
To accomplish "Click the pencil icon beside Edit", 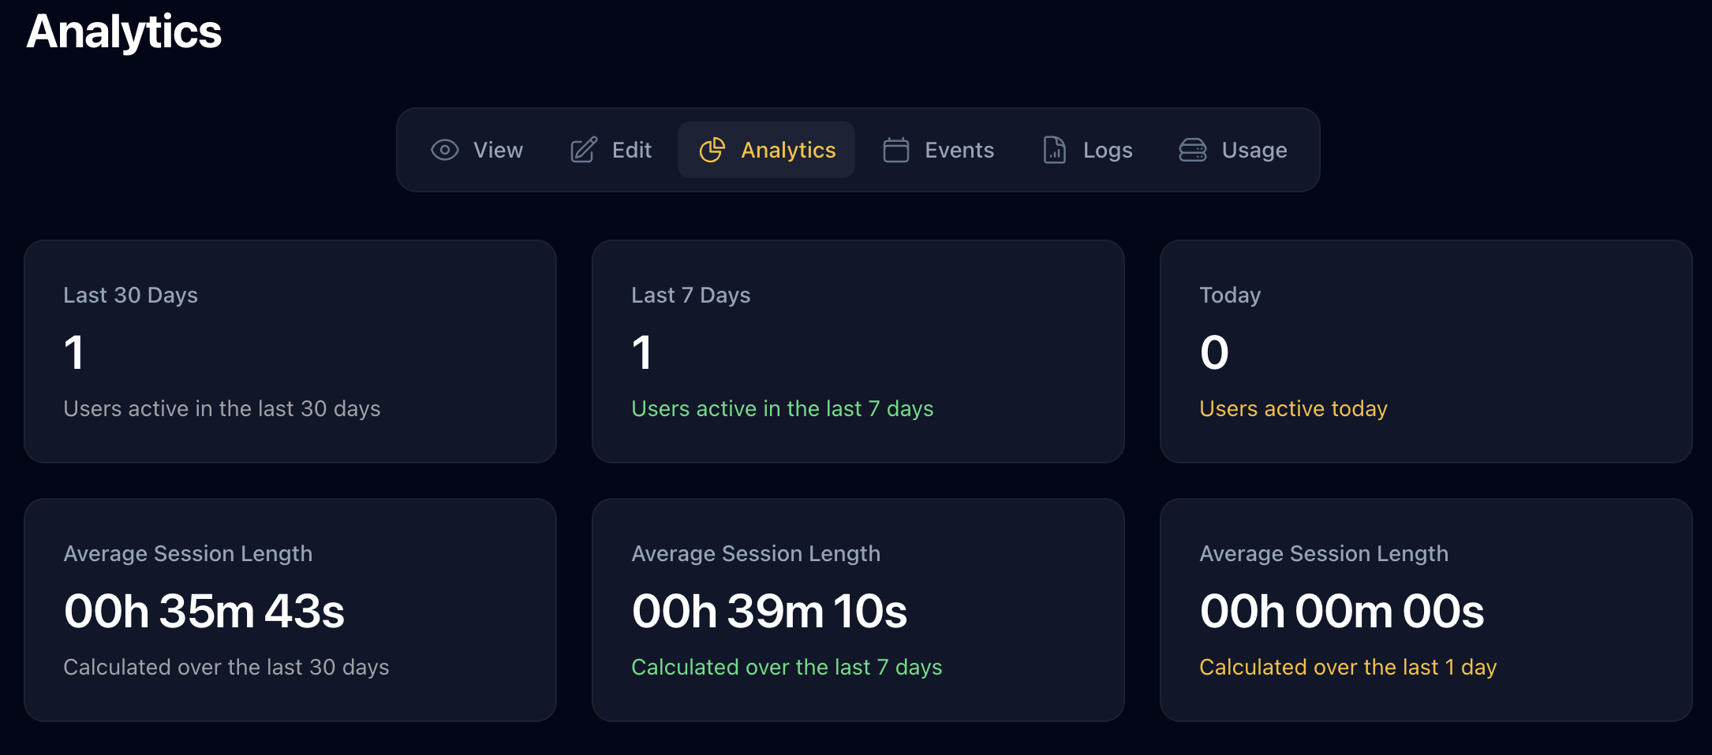I will pos(584,150).
